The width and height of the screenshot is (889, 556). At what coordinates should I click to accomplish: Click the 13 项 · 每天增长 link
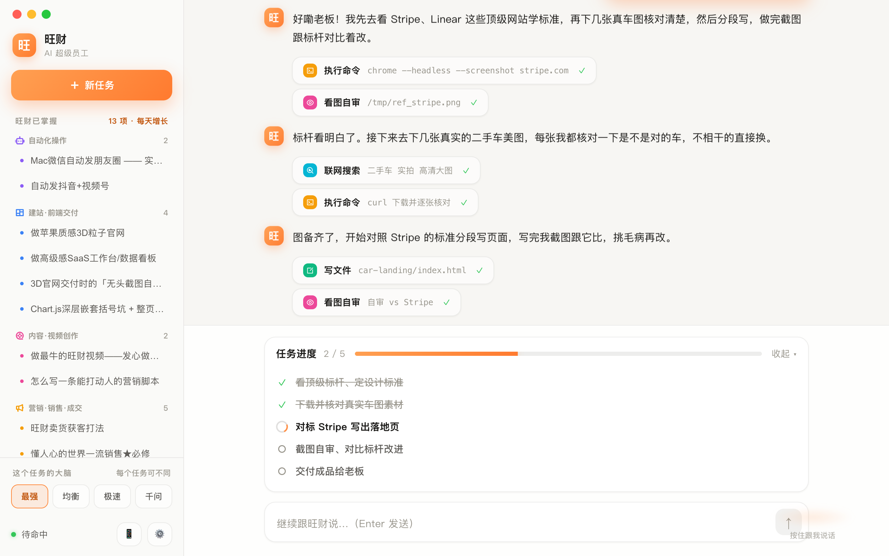(x=138, y=121)
